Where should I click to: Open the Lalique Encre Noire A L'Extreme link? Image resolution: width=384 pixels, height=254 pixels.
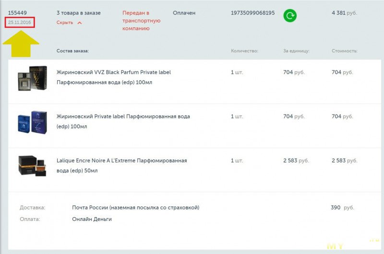pyautogui.click(x=122, y=165)
